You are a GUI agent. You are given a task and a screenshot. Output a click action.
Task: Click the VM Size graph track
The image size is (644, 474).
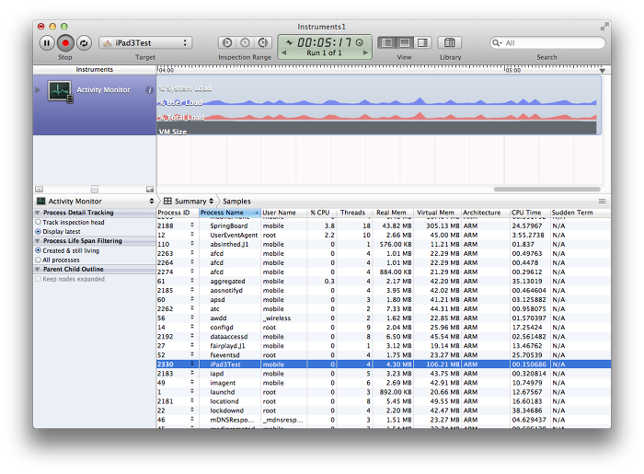click(377, 128)
